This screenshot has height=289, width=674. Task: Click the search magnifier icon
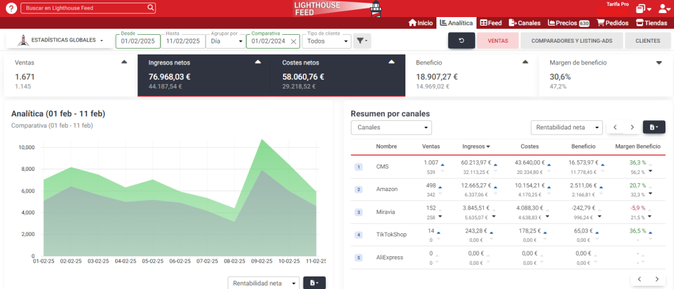pos(151,8)
